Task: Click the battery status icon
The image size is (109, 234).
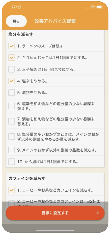Action: (x=99, y=7)
